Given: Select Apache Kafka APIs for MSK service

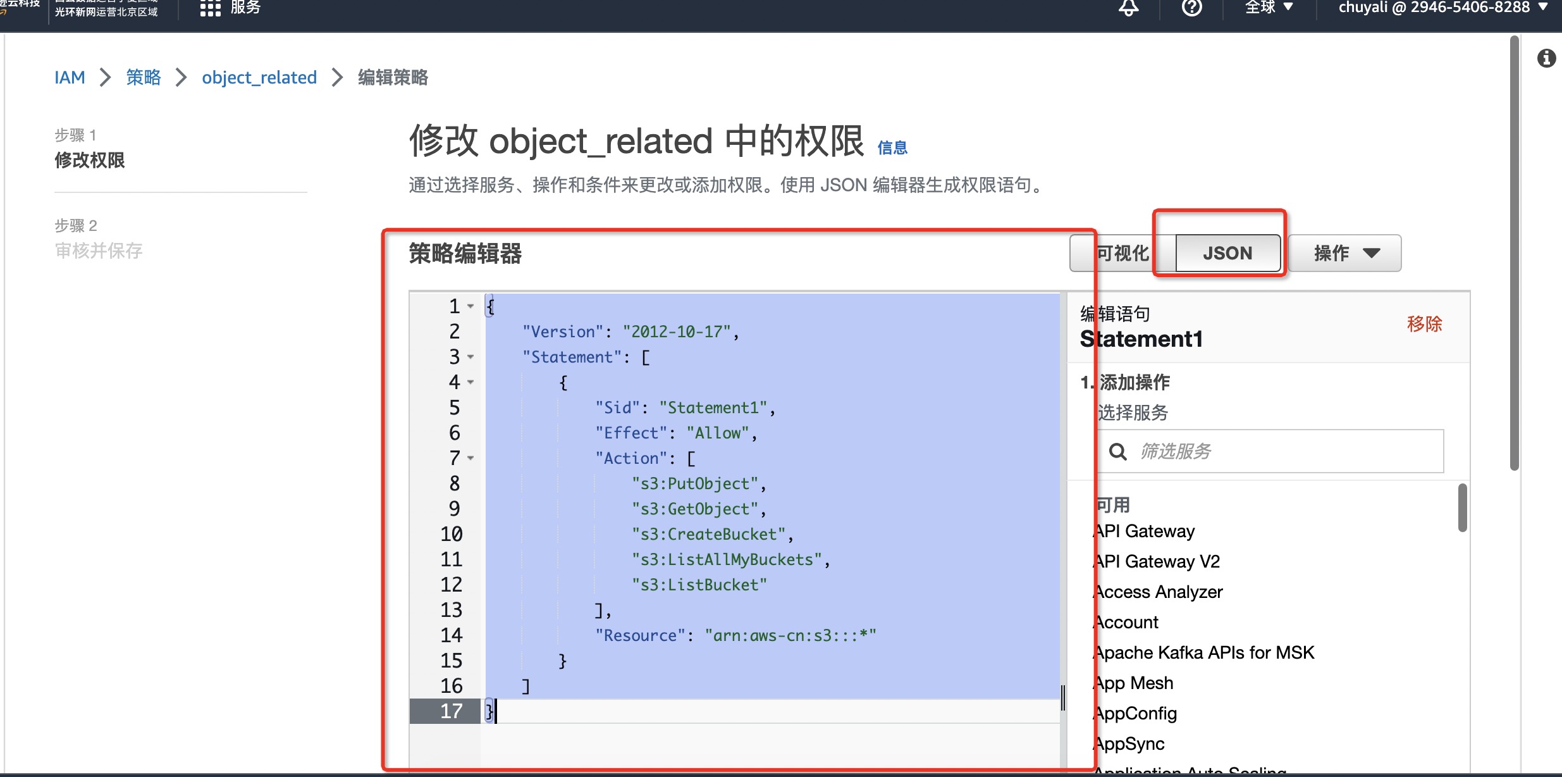Looking at the screenshot, I should 1205,652.
